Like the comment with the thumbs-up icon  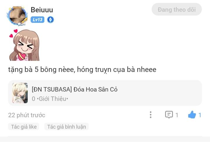pos(192,115)
